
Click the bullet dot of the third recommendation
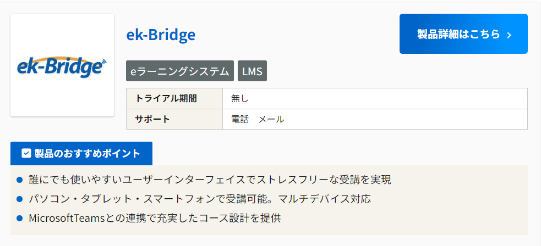coord(19,219)
